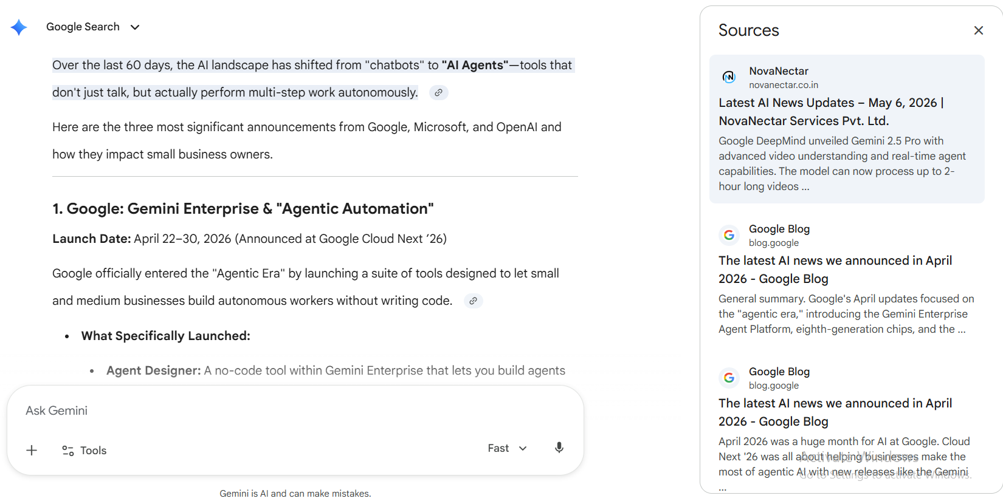Click the microphone icon for voice input
Viewport: 1003px width, 504px height.
coord(559,448)
